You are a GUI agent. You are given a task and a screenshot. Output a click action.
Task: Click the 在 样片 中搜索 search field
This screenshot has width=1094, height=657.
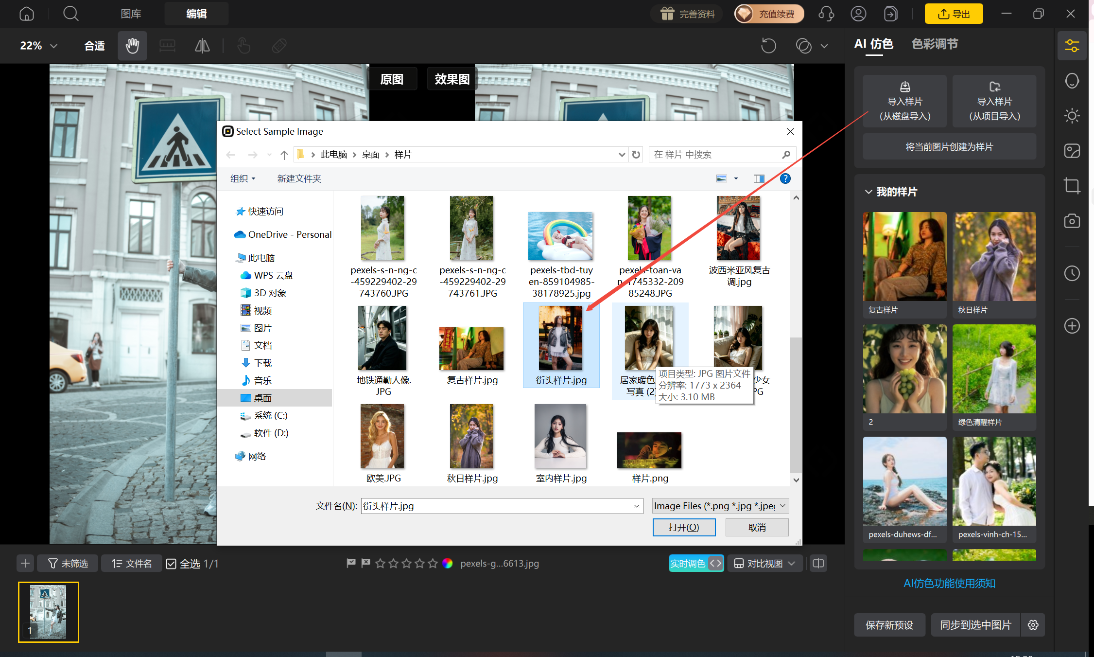722,155
